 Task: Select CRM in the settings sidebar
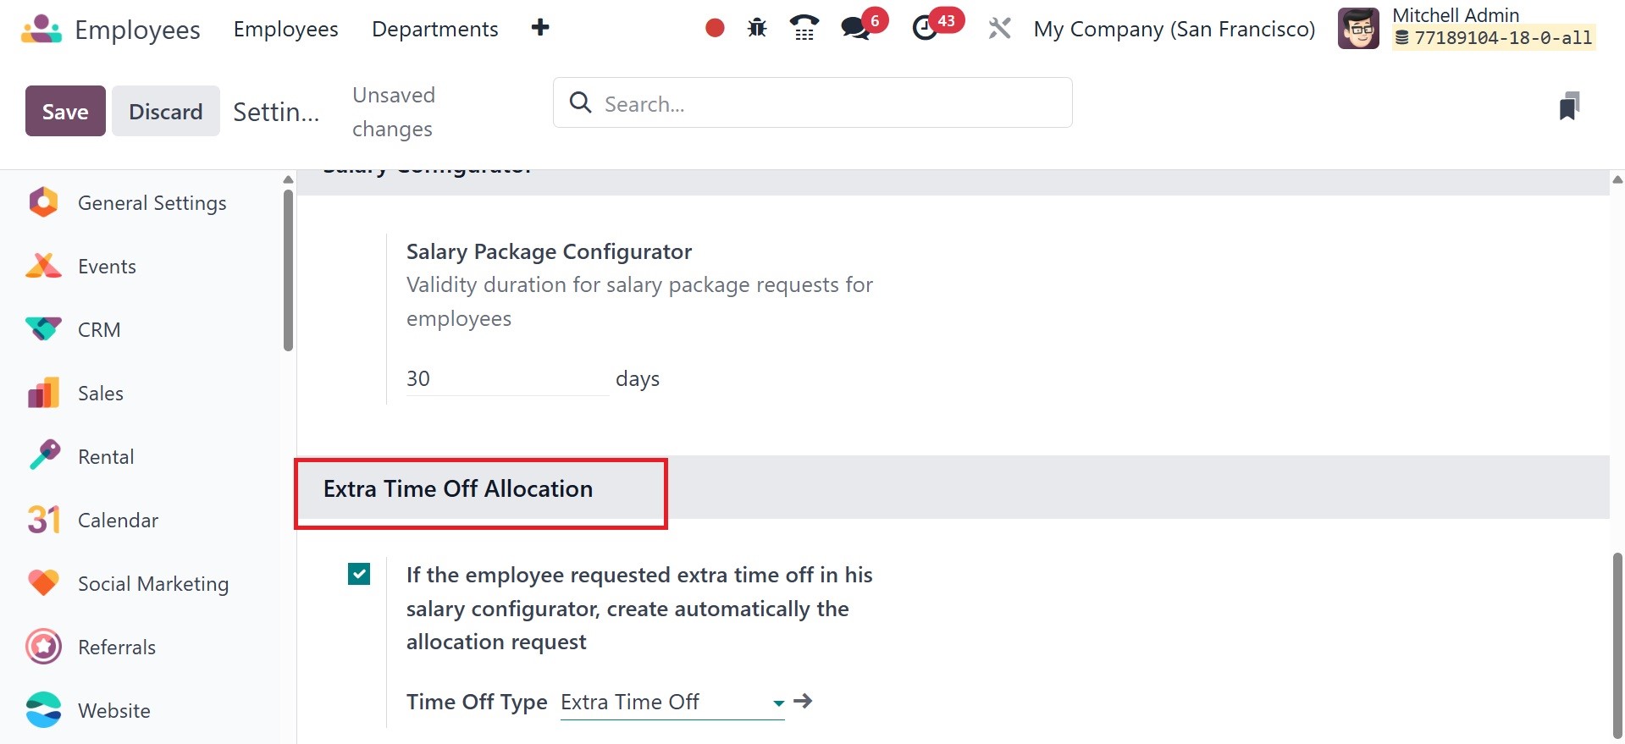99,329
